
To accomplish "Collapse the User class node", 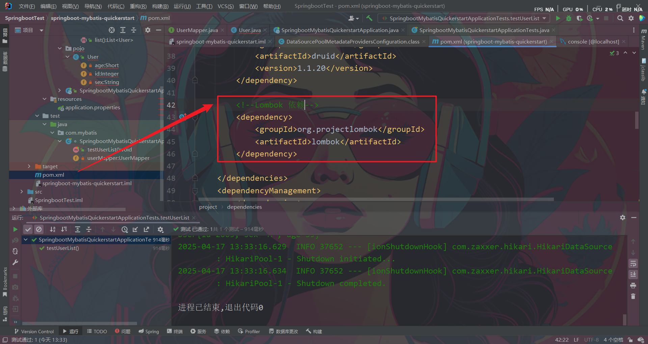I will [67, 57].
